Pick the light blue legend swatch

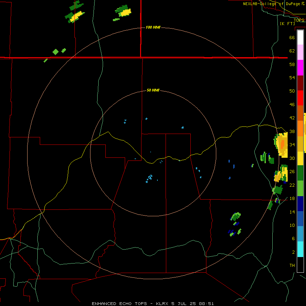[x=300, y=234]
